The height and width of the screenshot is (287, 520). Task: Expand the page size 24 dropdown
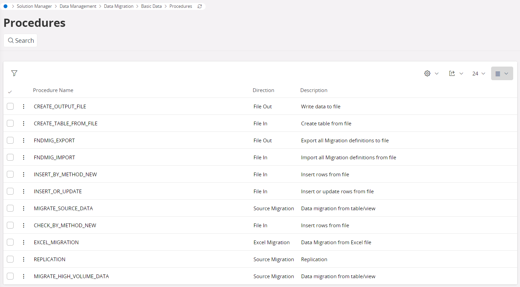479,73
